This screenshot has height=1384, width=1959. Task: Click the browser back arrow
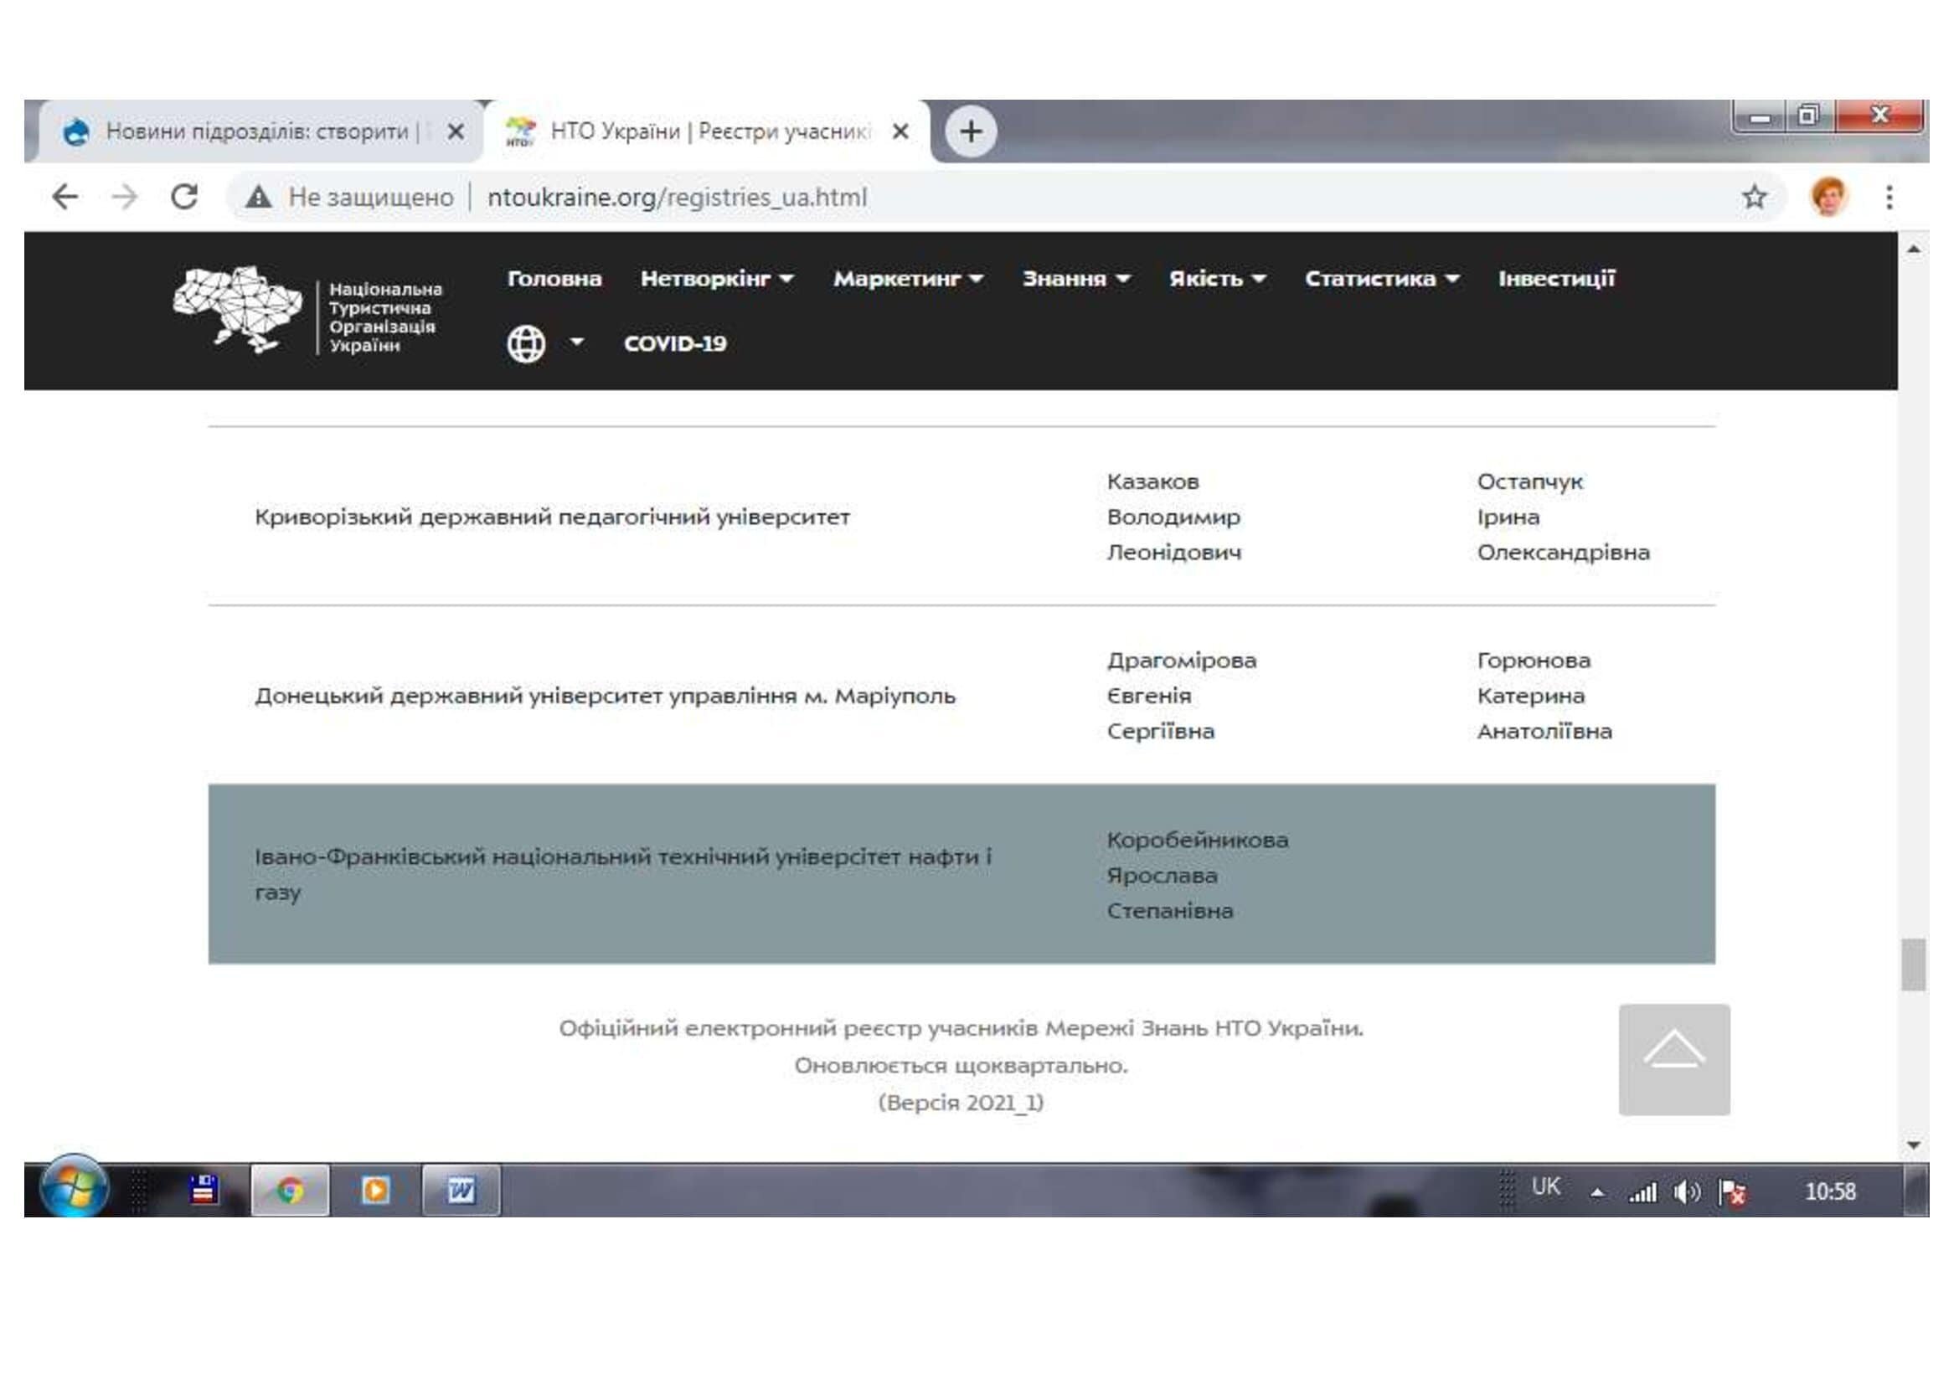tap(64, 197)
